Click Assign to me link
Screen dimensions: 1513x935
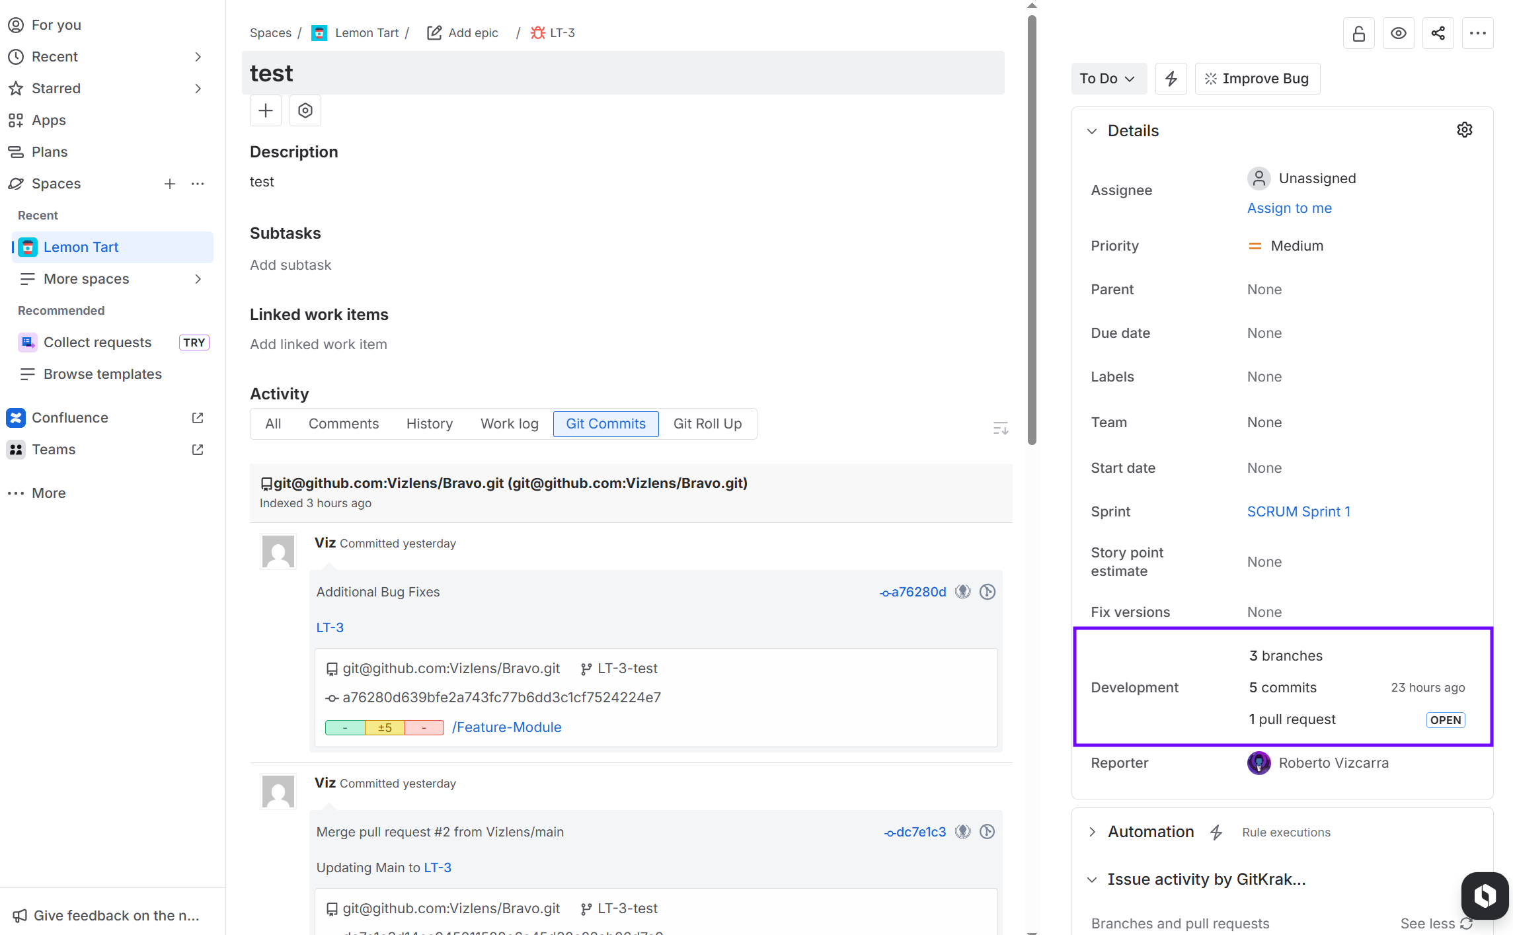[1289, 208]
